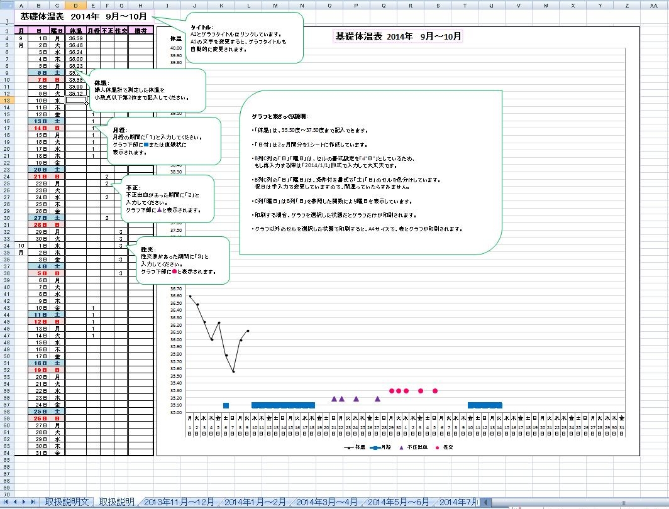Click next sheet navigation arrow
The image size is (669, 509).
tap(24, 501)
